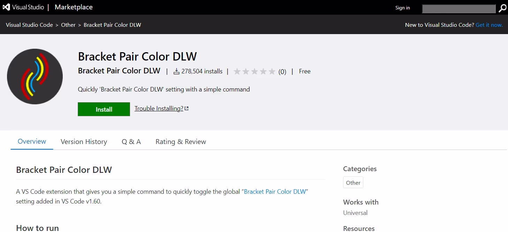The image size is (508, 232).
Task: Click the How to run heading
Action: point(37,228)
